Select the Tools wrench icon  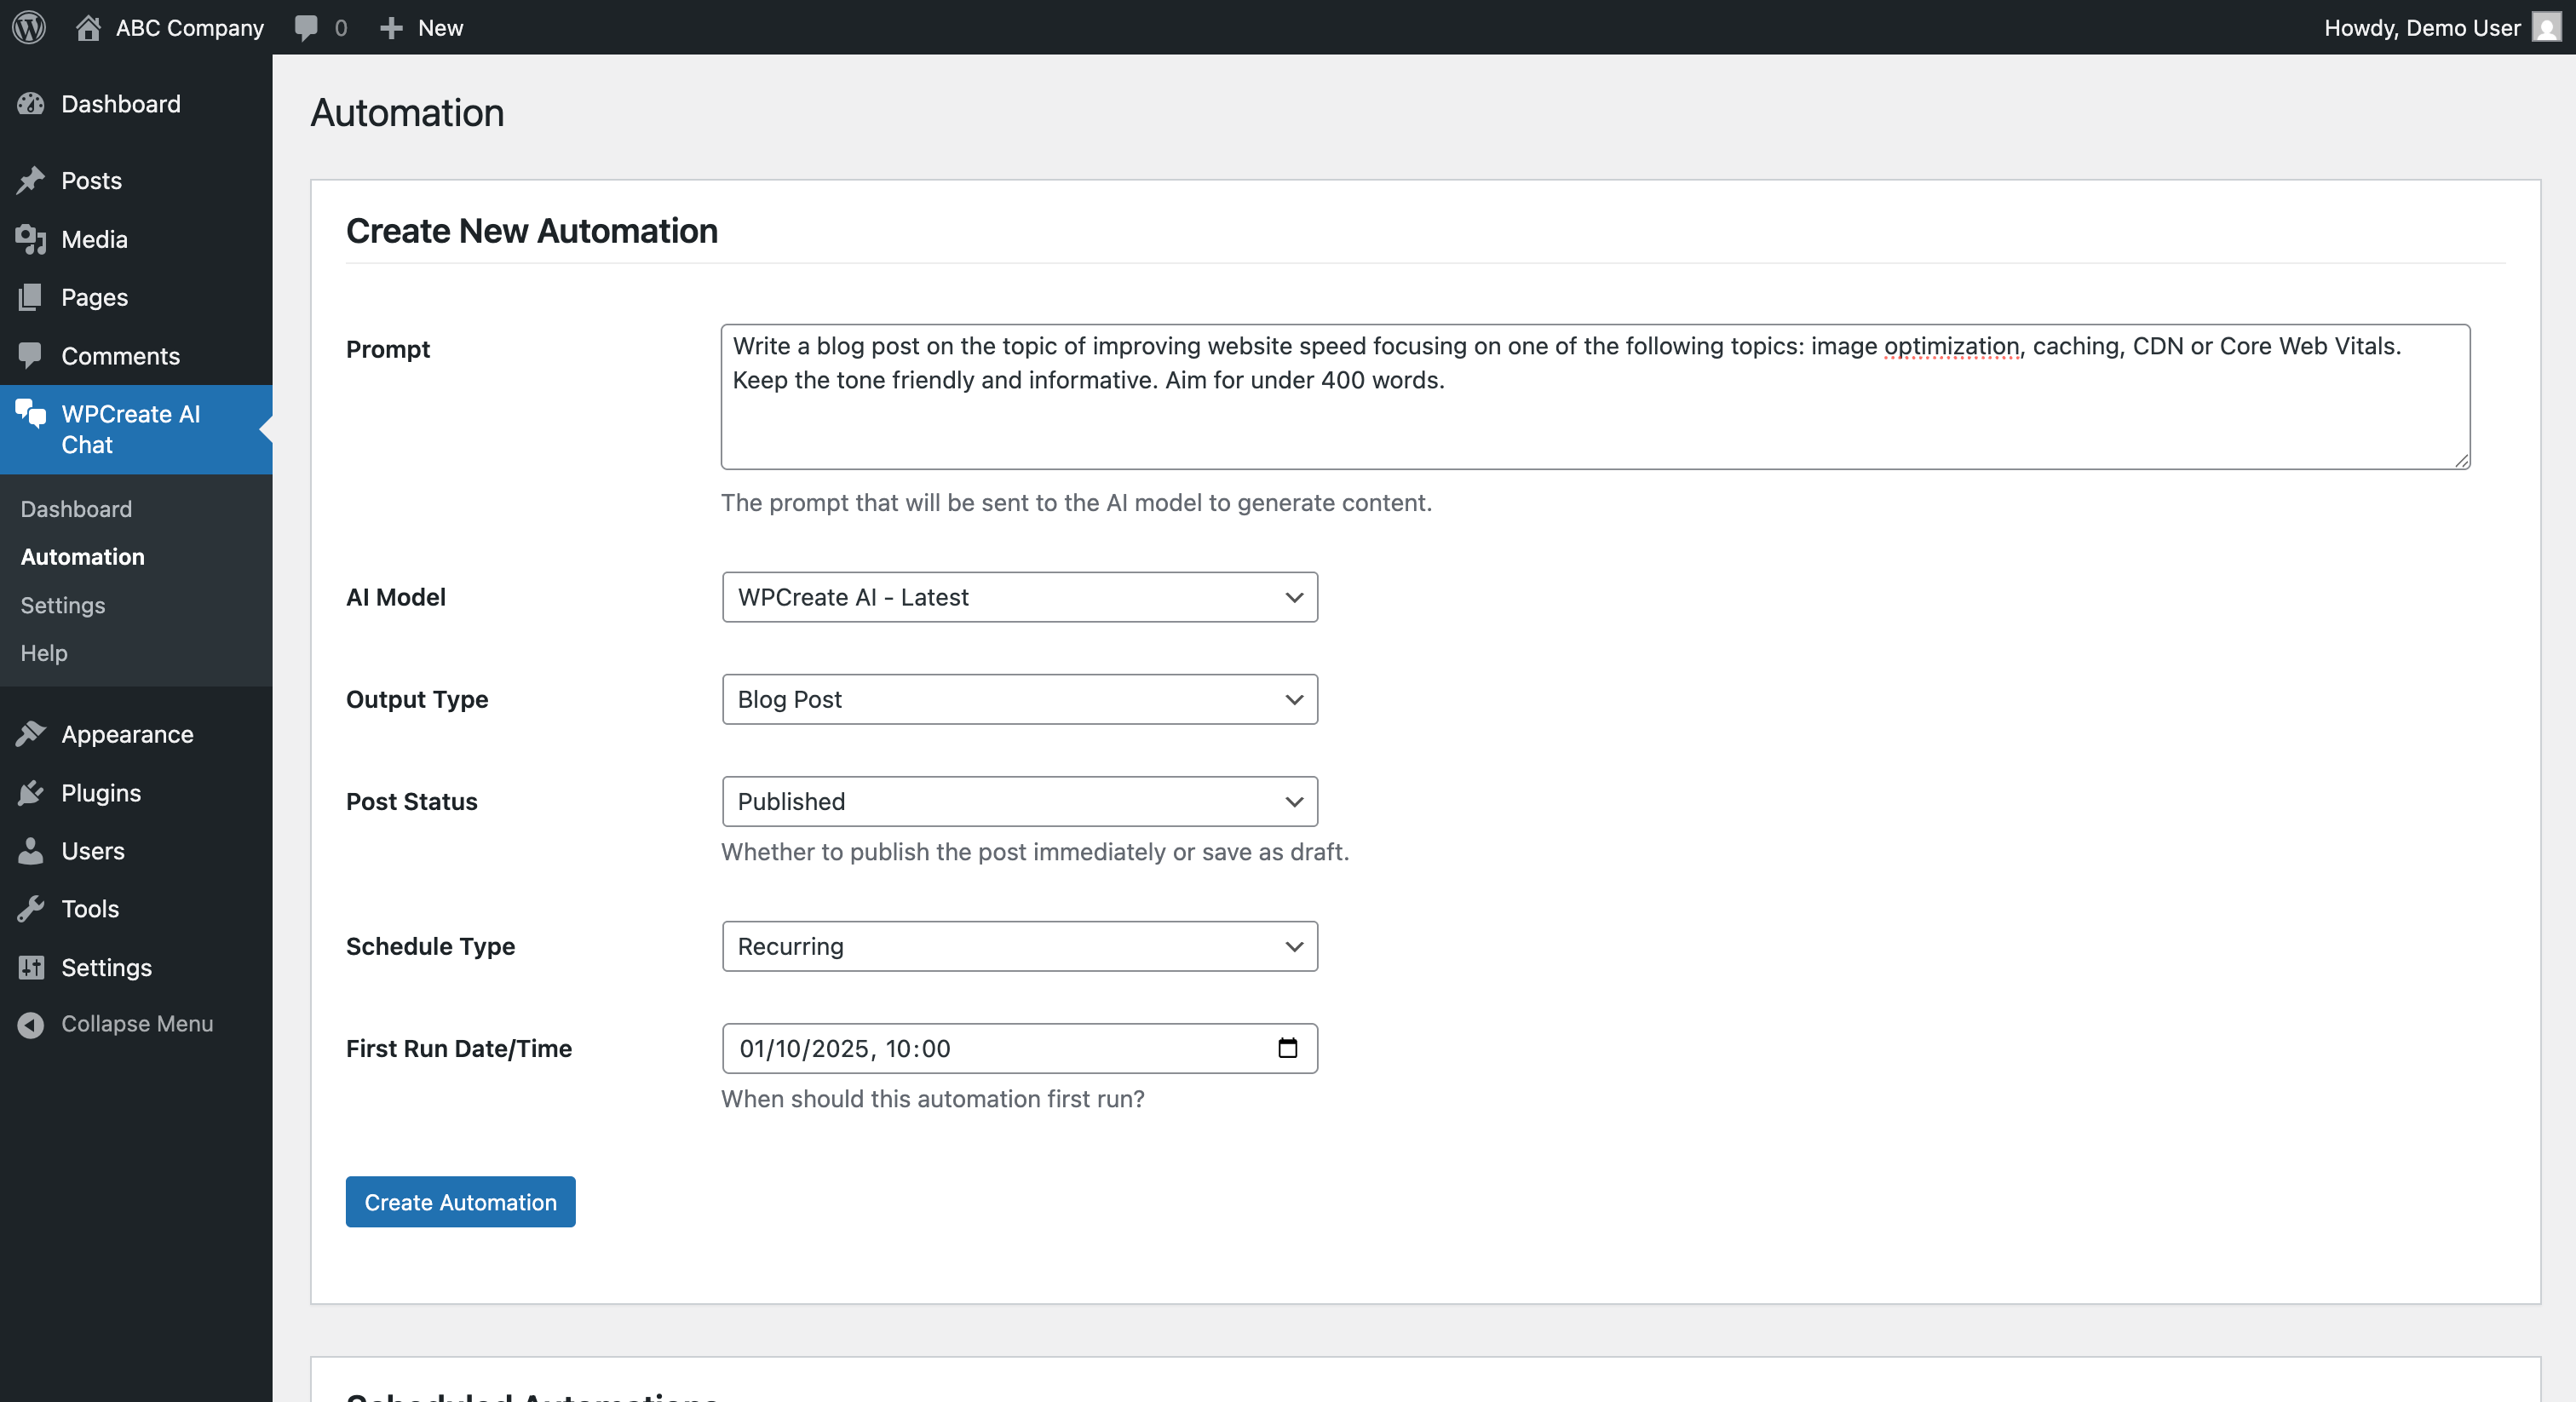click(x=31, y=908)
